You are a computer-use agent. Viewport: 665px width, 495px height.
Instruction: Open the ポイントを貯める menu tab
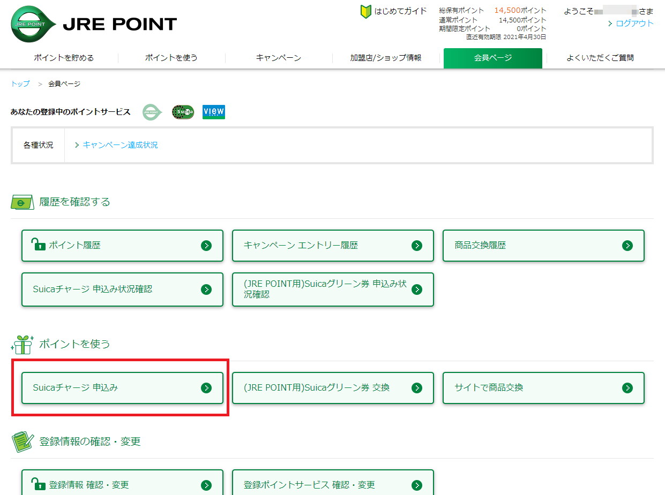pos(64,58)
